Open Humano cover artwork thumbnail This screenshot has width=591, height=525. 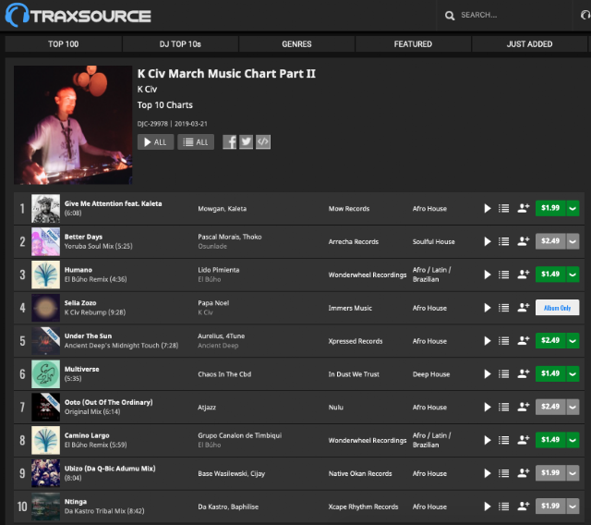[x=45, y=275]
